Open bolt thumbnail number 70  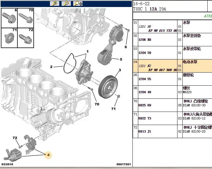tap(26, 18)
